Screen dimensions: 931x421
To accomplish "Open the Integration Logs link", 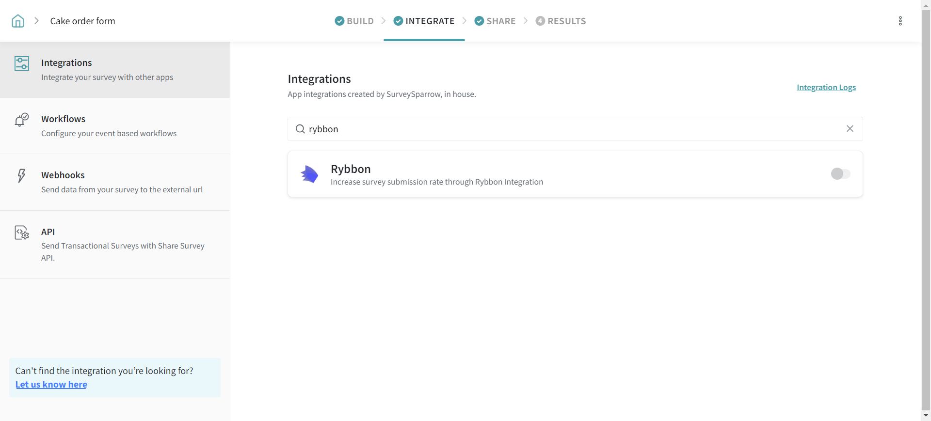I will [x=826, y=87].
